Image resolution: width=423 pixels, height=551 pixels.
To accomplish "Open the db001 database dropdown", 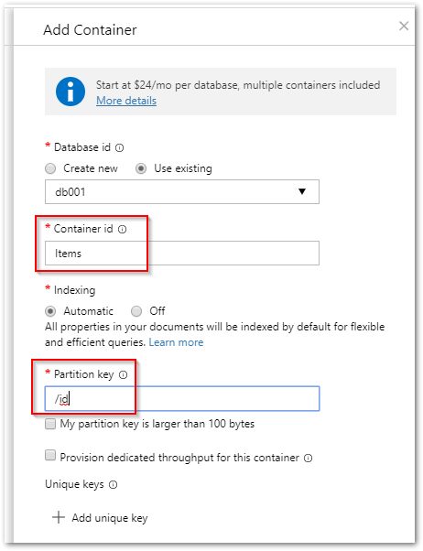I will pyautogui.click(x=182, y=192).
